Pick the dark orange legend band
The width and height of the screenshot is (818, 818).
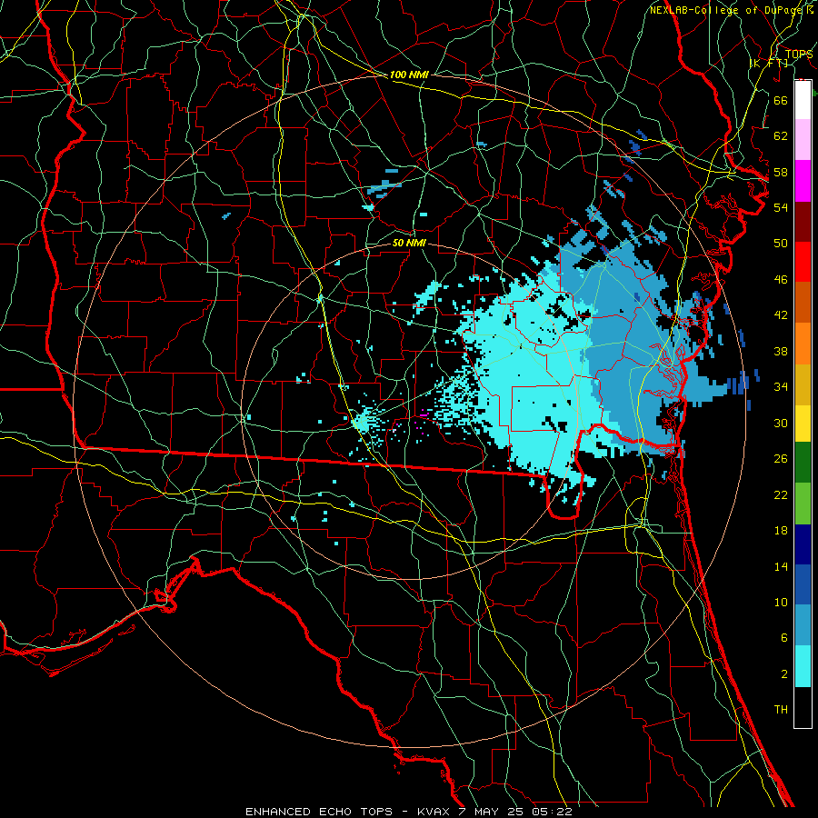click(x=803, y=302)
